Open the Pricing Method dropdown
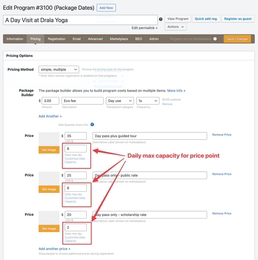Screen dimensions: 258x260 tap(59, 69)
